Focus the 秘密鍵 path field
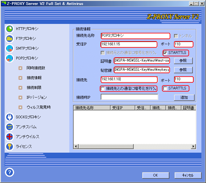Screen dimensions: 206x183 tap(142, 70)
